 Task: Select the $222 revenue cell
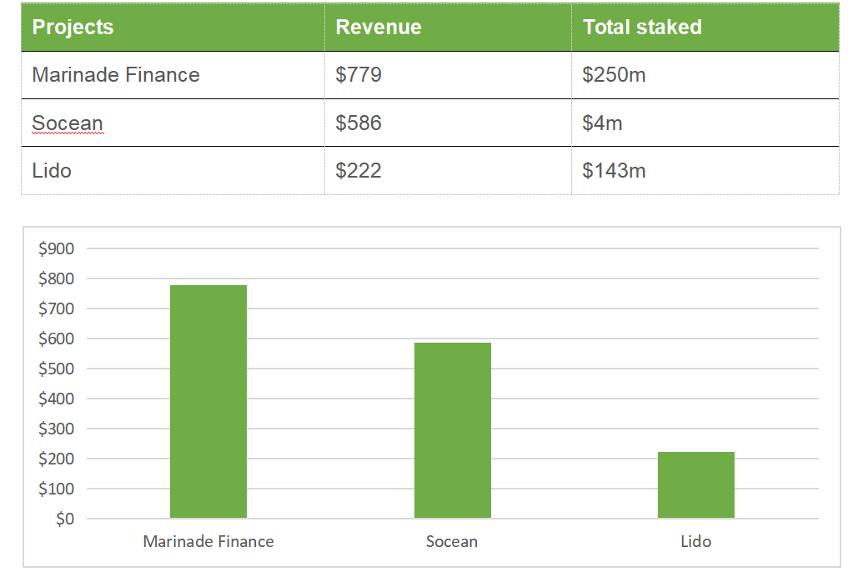pos(448,171)
